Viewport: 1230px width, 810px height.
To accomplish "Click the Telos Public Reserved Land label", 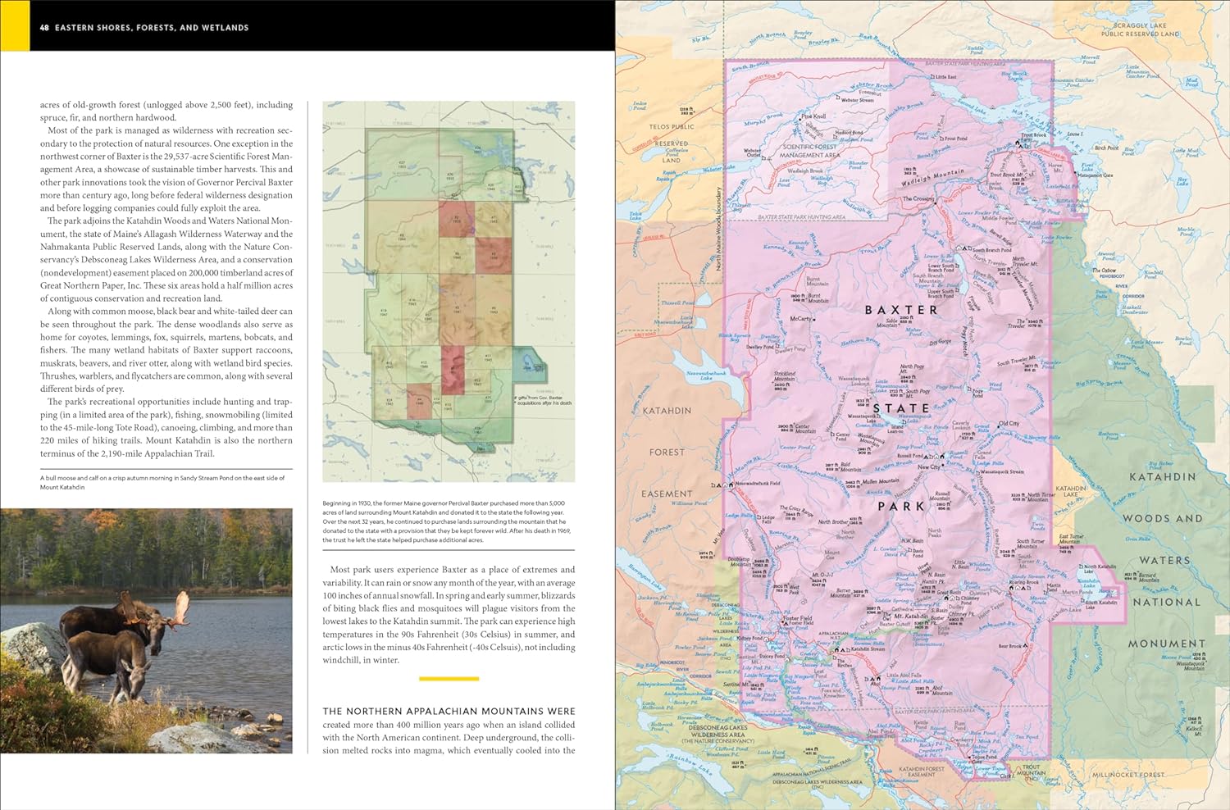I will (672, 143).
